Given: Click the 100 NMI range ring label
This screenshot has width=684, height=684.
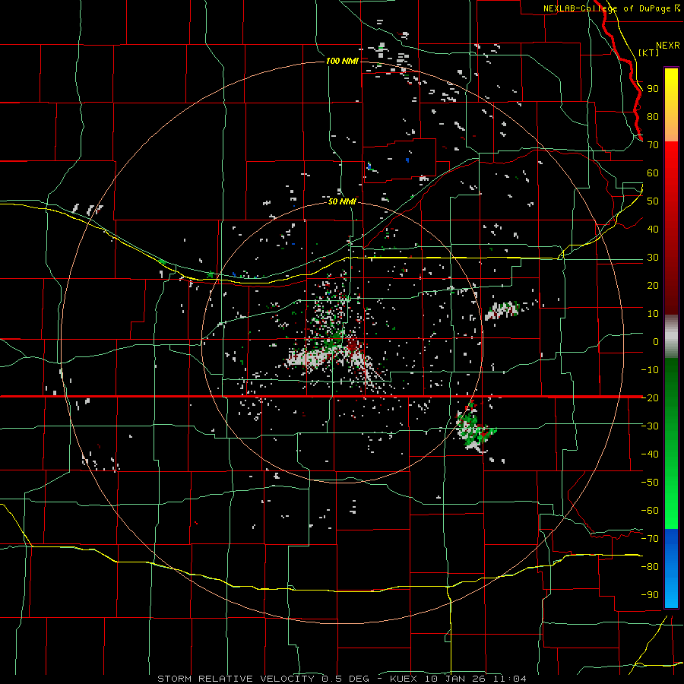Looking at the screenshot, I should point(343,61).
